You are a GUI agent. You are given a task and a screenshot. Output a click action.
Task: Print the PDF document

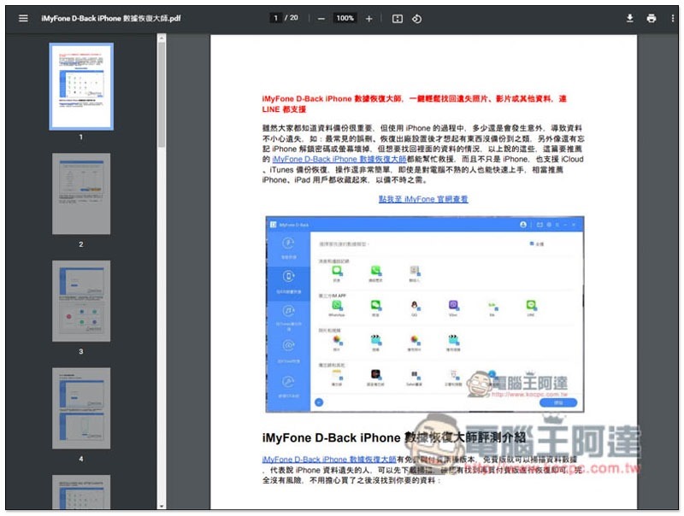pos(652,18)
